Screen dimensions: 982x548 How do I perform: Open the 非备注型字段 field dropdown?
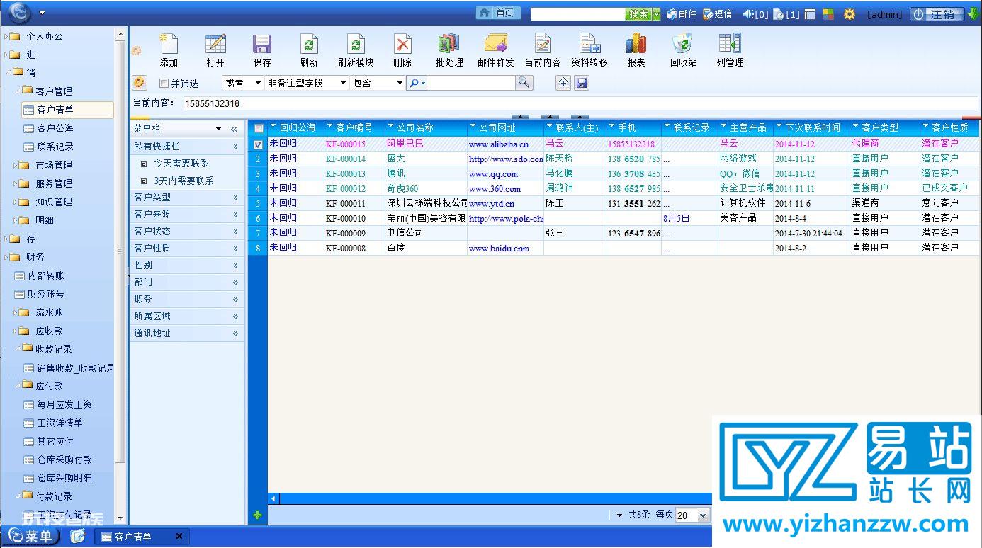(x=307, y=83)
